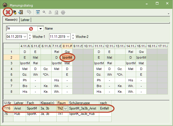Select the 11.11. column header
This screenshot has width=173, height=126.
pos(99,46)
